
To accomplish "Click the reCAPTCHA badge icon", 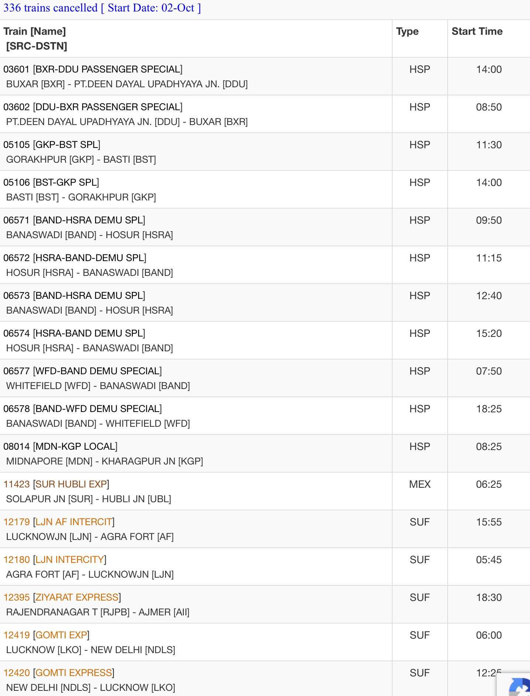I will [517, 686].
